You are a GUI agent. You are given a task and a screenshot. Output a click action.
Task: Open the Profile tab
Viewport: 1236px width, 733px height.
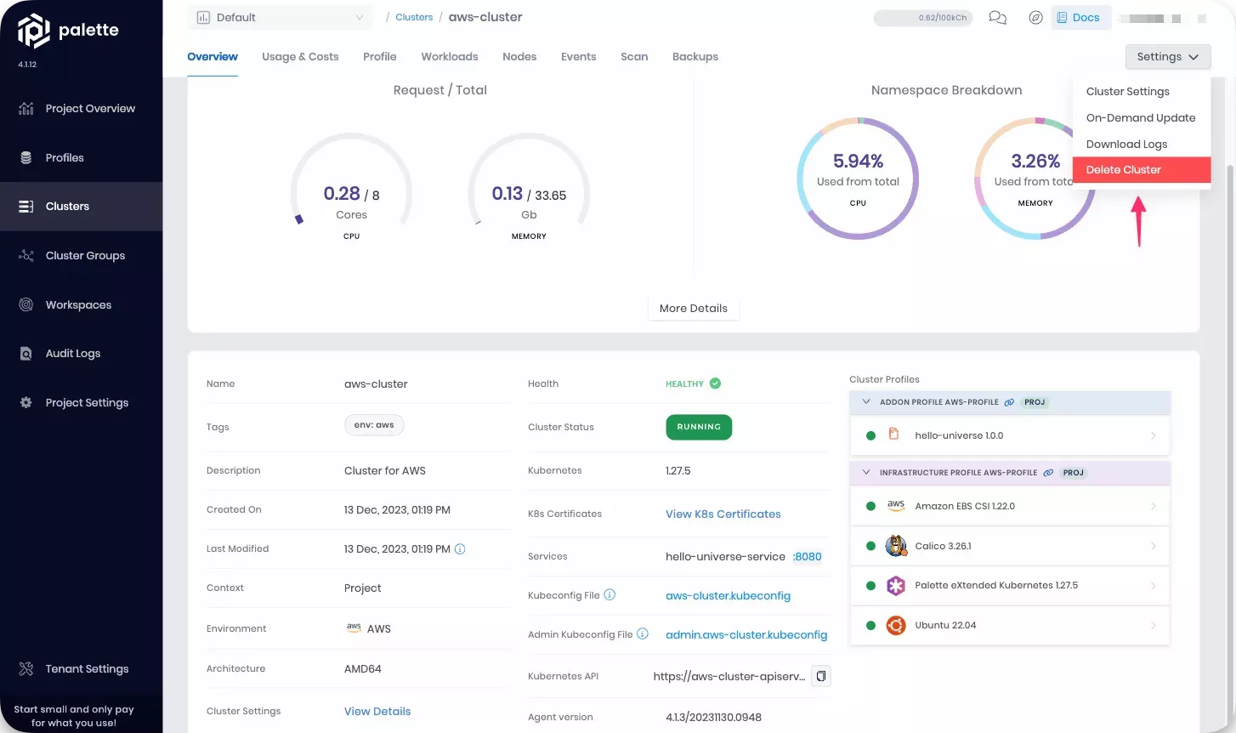click(380, 57)
